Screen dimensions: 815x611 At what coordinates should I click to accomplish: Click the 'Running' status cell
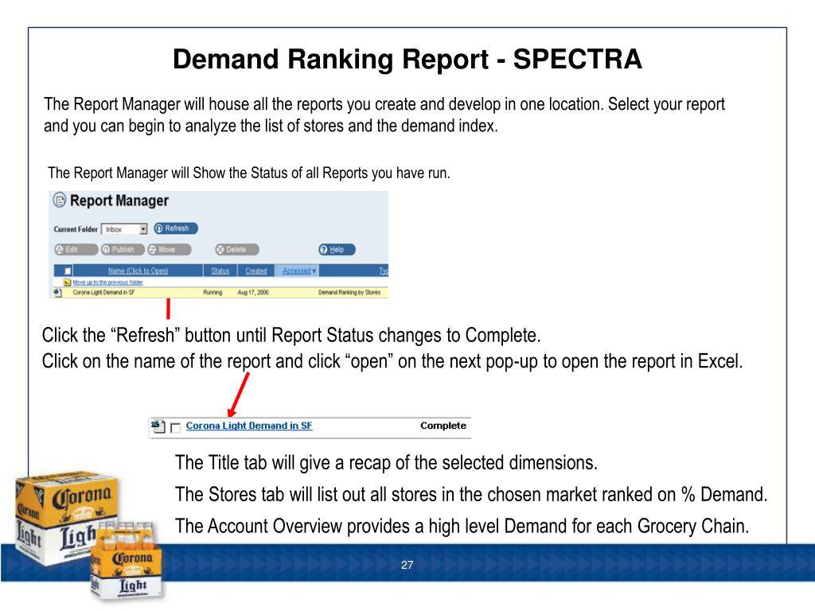pyautogui.click(x=213, y=293)
